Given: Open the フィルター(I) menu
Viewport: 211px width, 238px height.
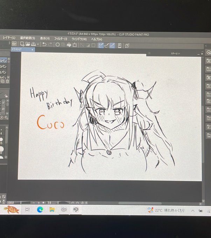Looking at the screenshot, I should coord(61,39).
